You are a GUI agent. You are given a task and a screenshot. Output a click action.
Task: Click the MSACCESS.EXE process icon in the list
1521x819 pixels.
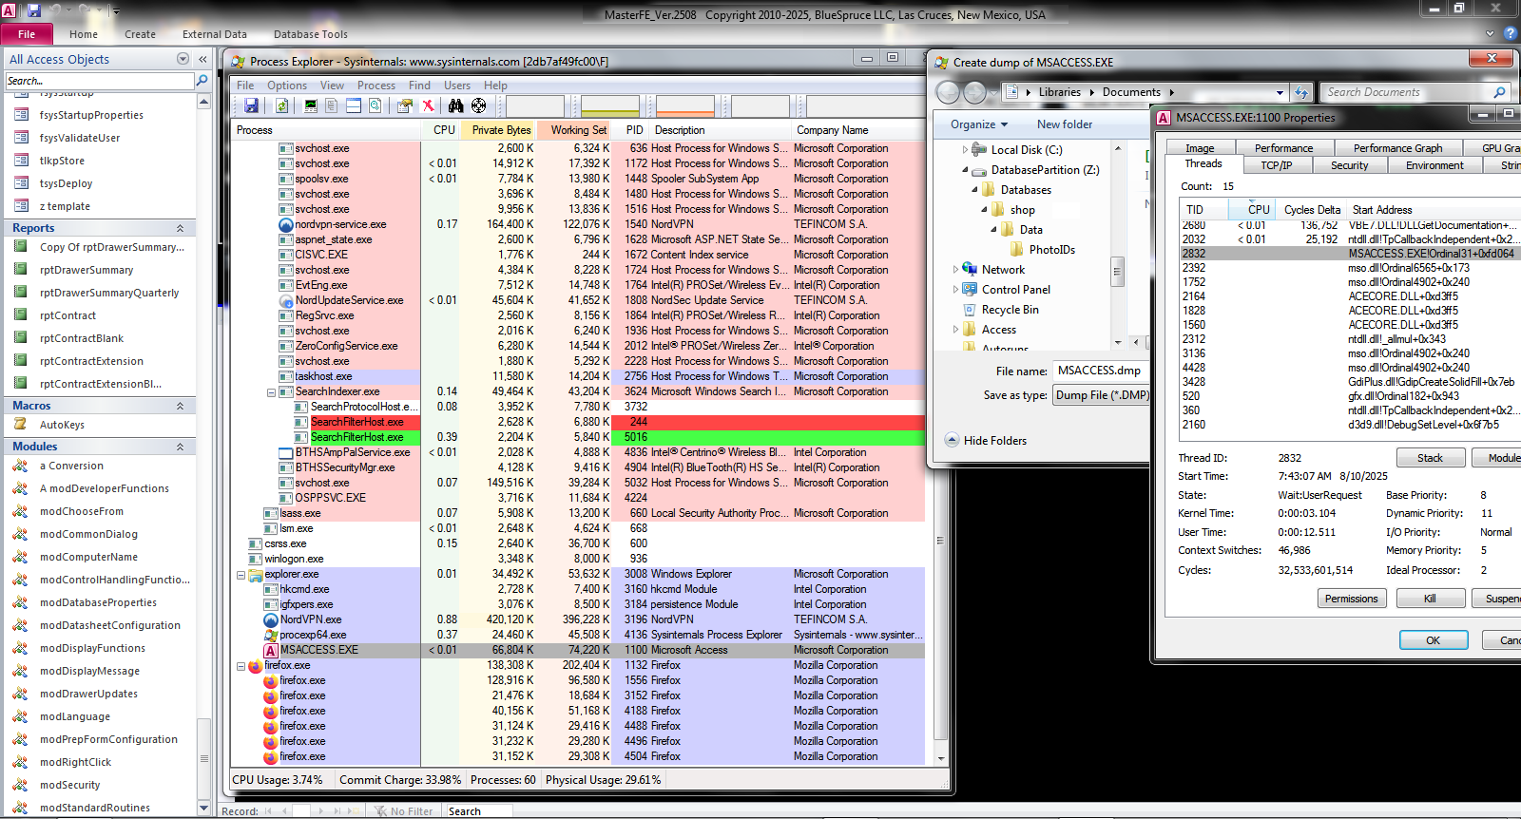pos(271,651)
